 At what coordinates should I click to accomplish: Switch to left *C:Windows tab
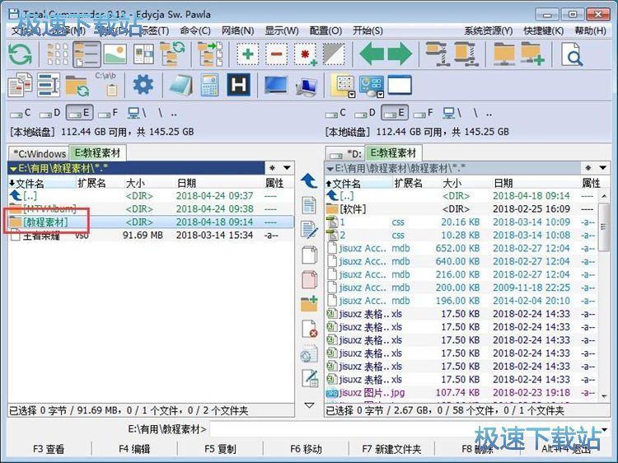click(x=39, y=154)
